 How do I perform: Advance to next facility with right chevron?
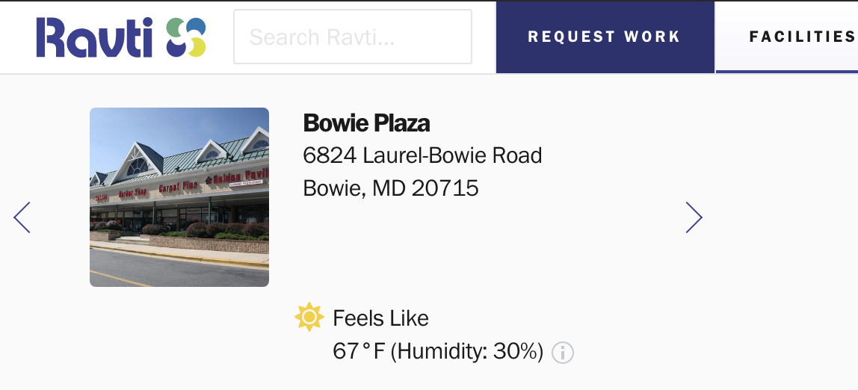pos(694,217)
